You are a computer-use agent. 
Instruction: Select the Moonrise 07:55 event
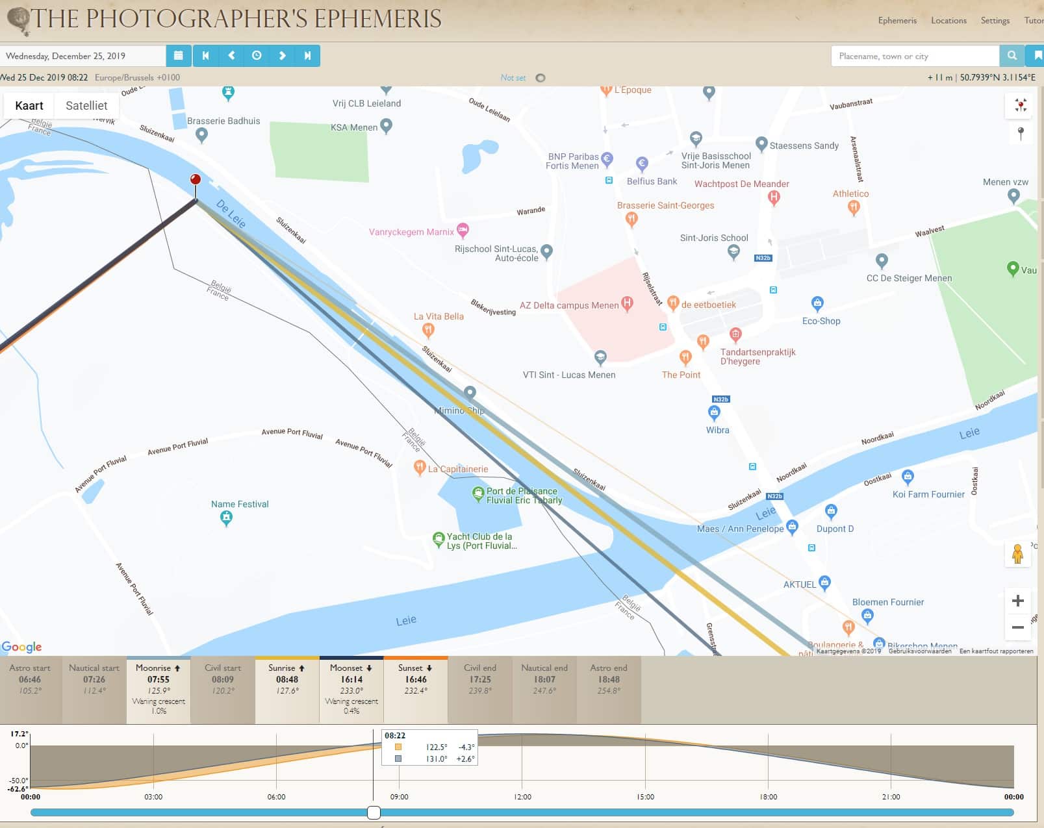click(x=159, y=690)
